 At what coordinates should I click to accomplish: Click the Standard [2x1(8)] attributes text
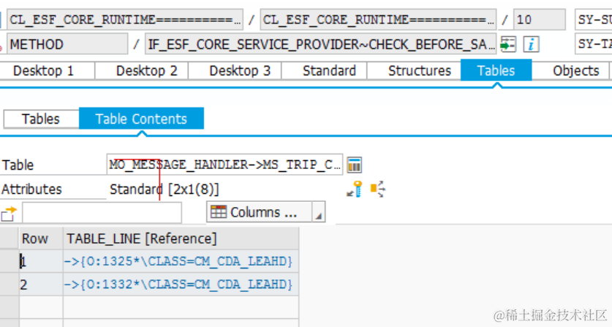point(164,189)
